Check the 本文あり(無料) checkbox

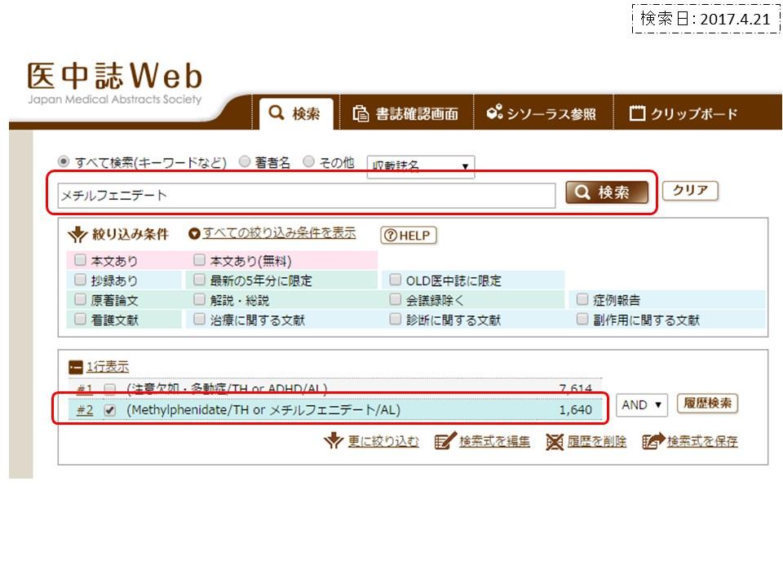tap(199, 259)
